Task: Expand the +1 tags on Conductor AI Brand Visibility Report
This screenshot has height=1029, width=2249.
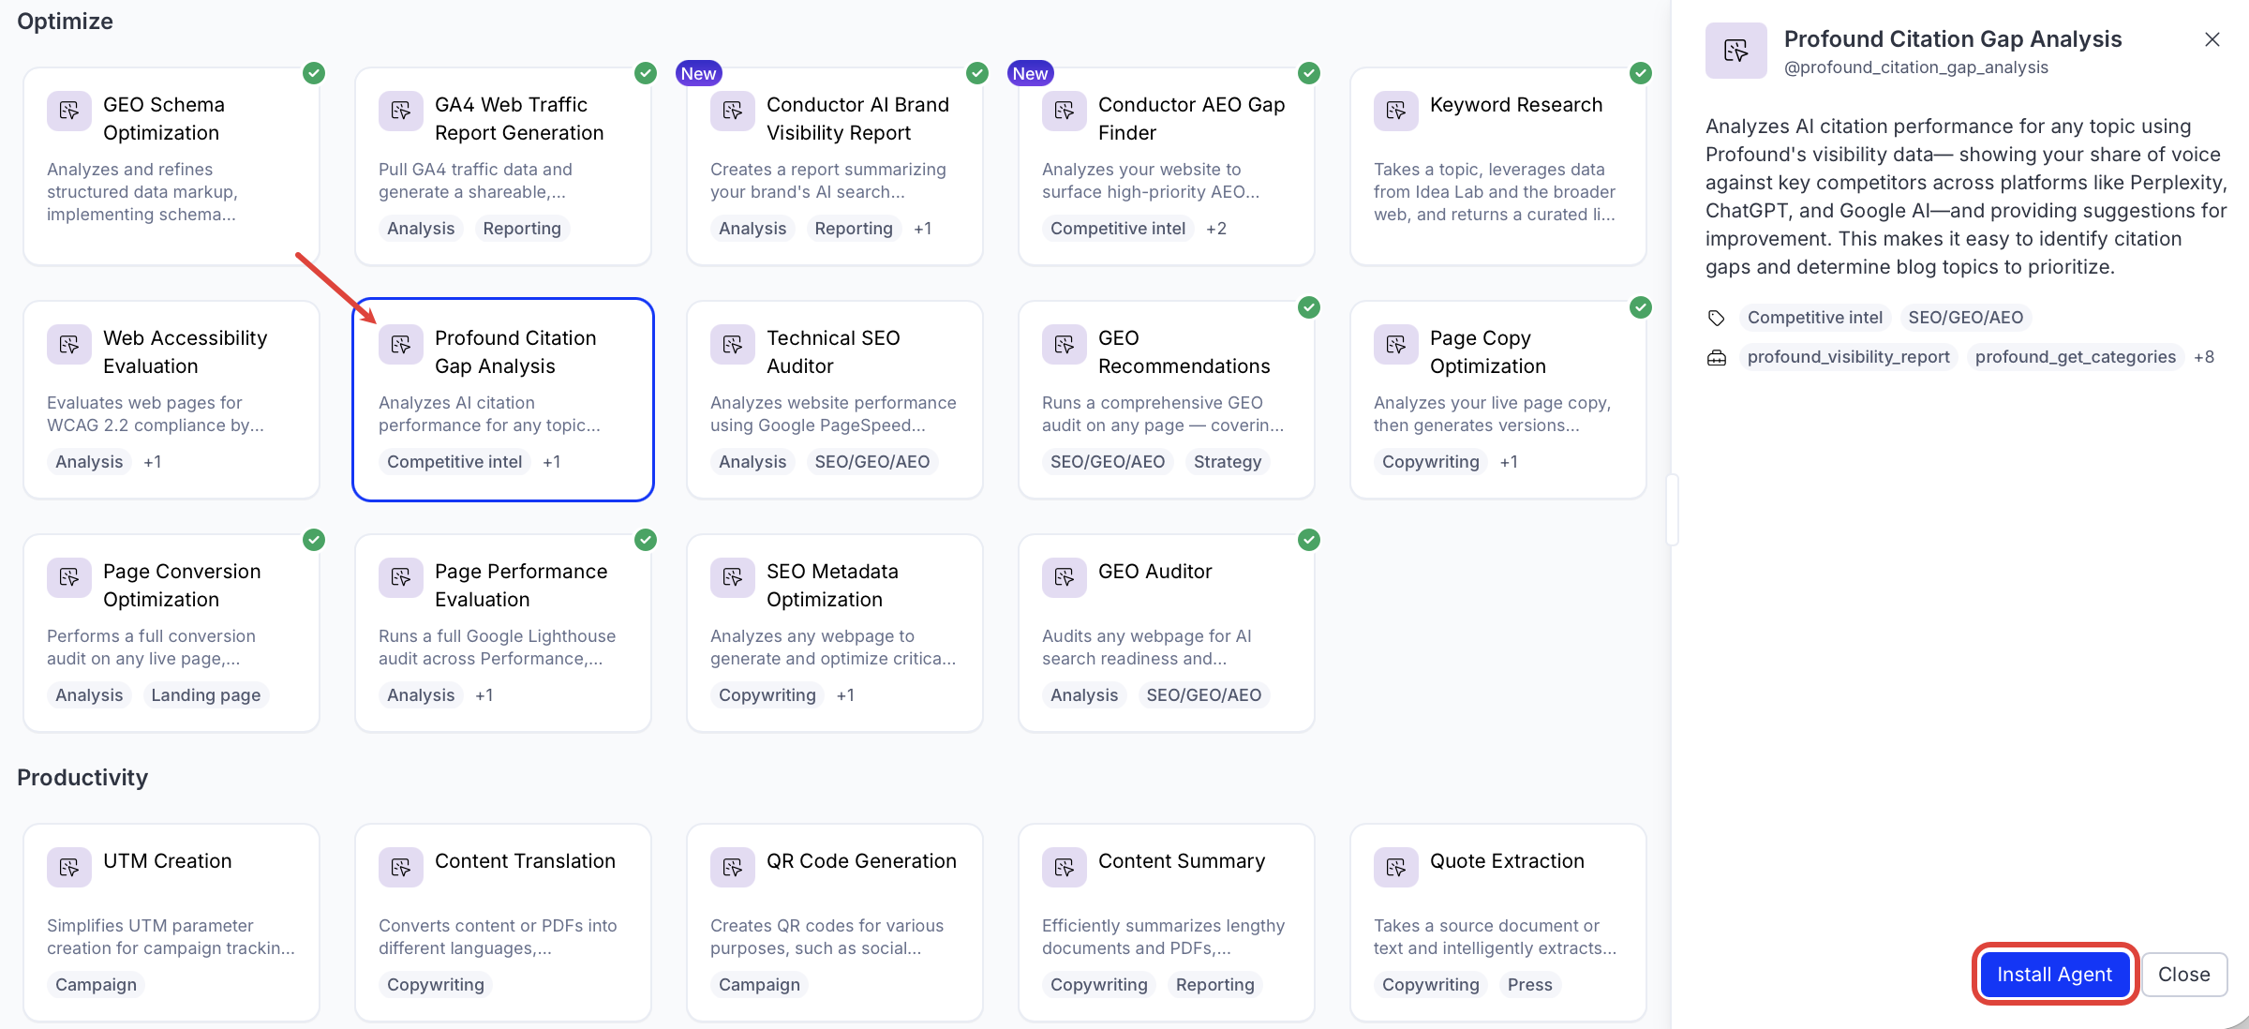Action: (x=923, y=229)
